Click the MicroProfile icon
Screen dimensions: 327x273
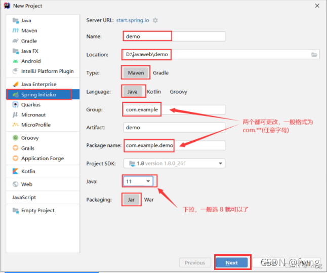click(x=15, y=125)
